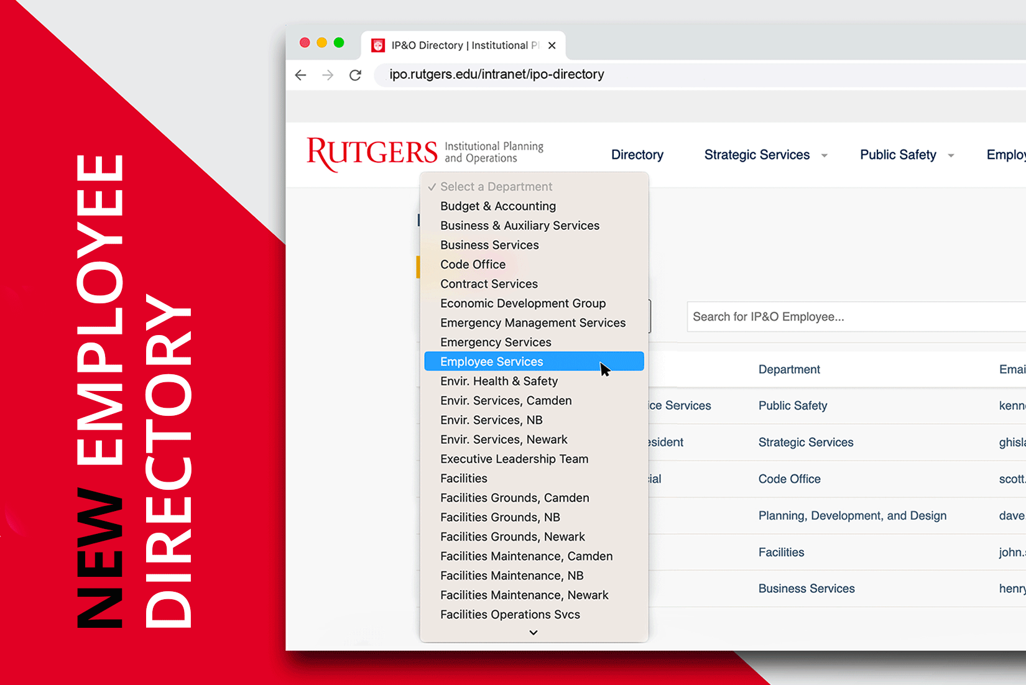Click the Department column header

tap(788, 370)
